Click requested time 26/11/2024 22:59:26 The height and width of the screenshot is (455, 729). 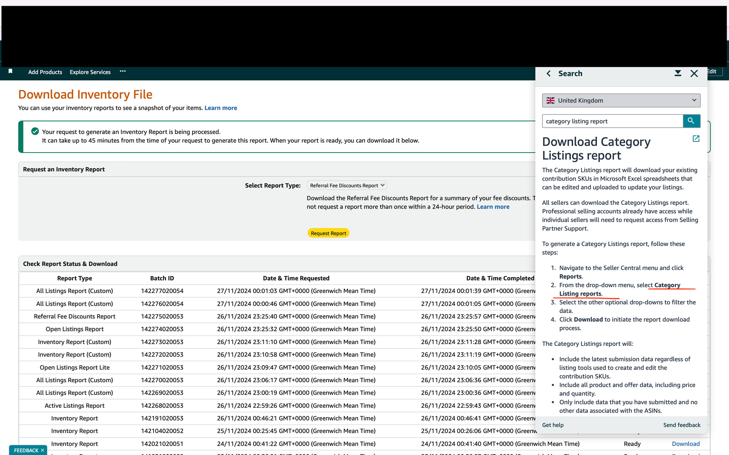296,406
